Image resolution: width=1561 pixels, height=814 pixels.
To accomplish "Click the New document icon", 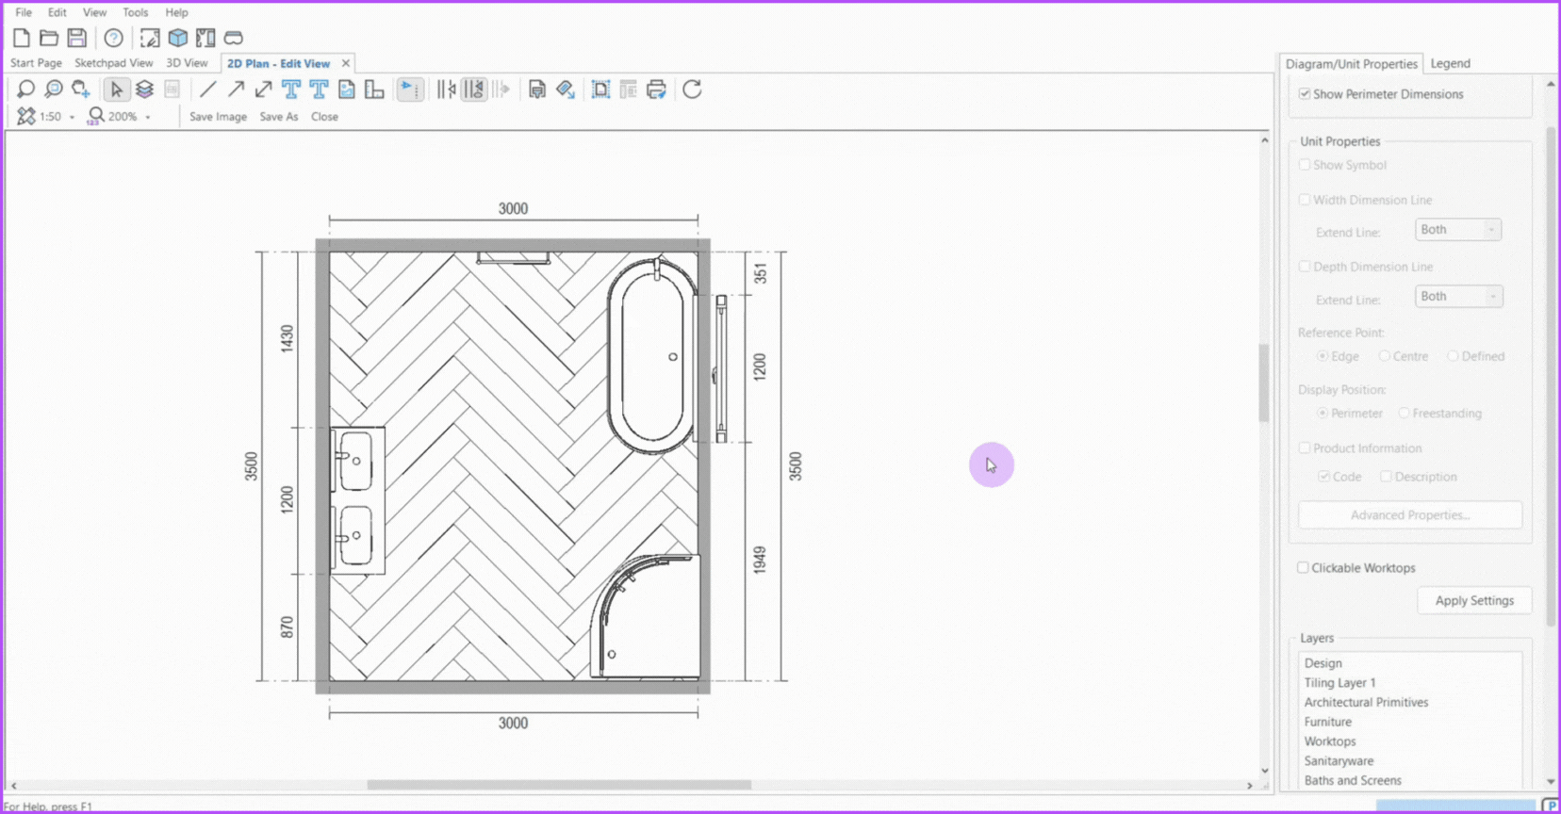I will tap(22, 38).
